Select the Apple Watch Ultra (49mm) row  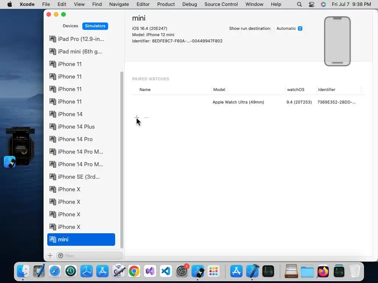coord(248,102)
